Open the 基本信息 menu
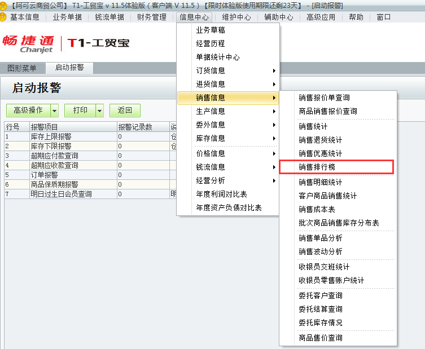The image size is (425, 349). tap(25, 17)
